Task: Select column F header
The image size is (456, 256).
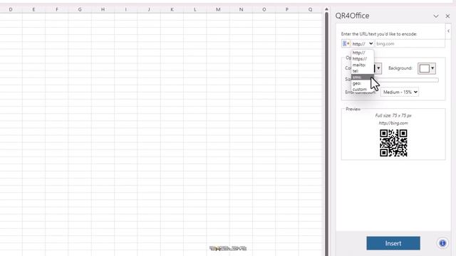Action: click(x=57, y=9)
